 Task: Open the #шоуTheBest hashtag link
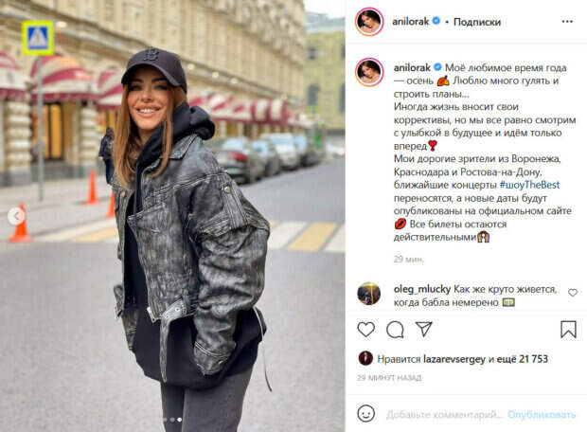coord(529,185)
